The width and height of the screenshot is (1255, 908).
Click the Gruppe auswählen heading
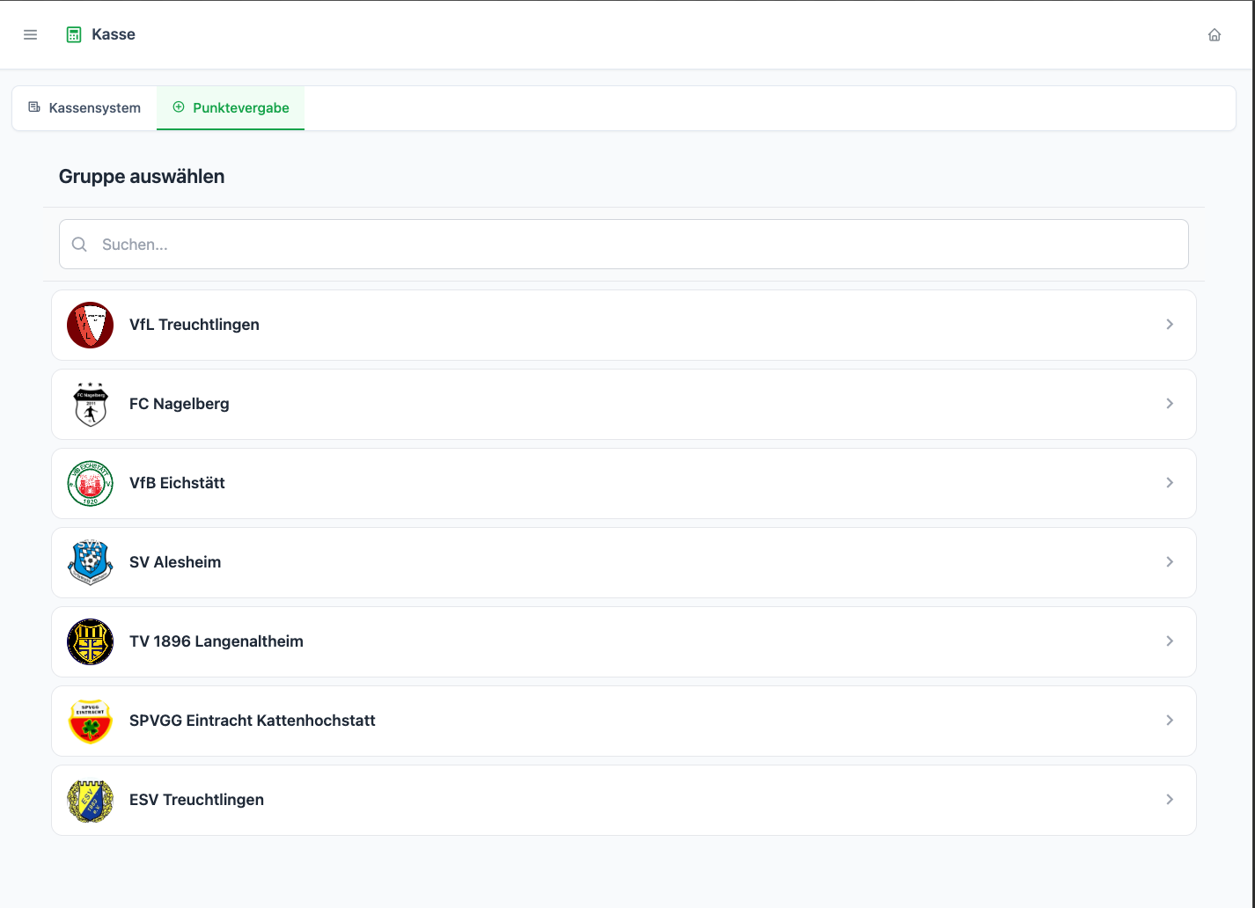tap(142, 176)
